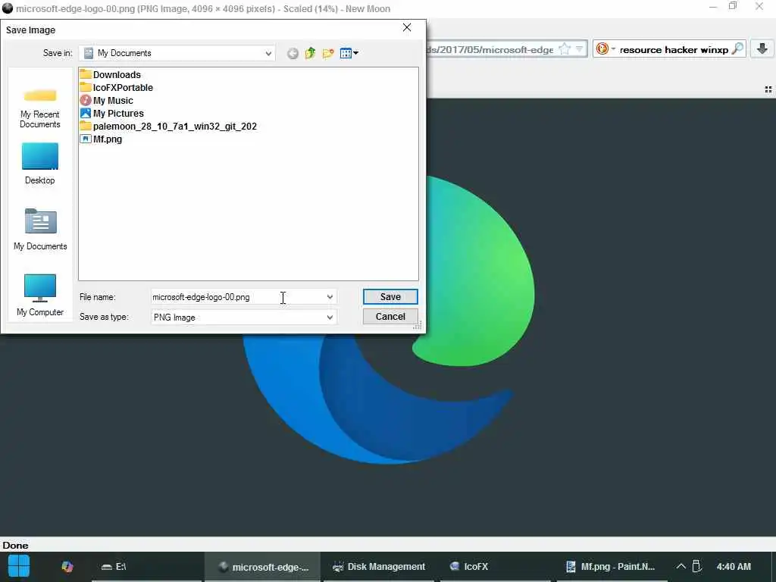This screenshot has height=582, width=776.
Task: Select the My Music folder
Action: pos(107,101)
